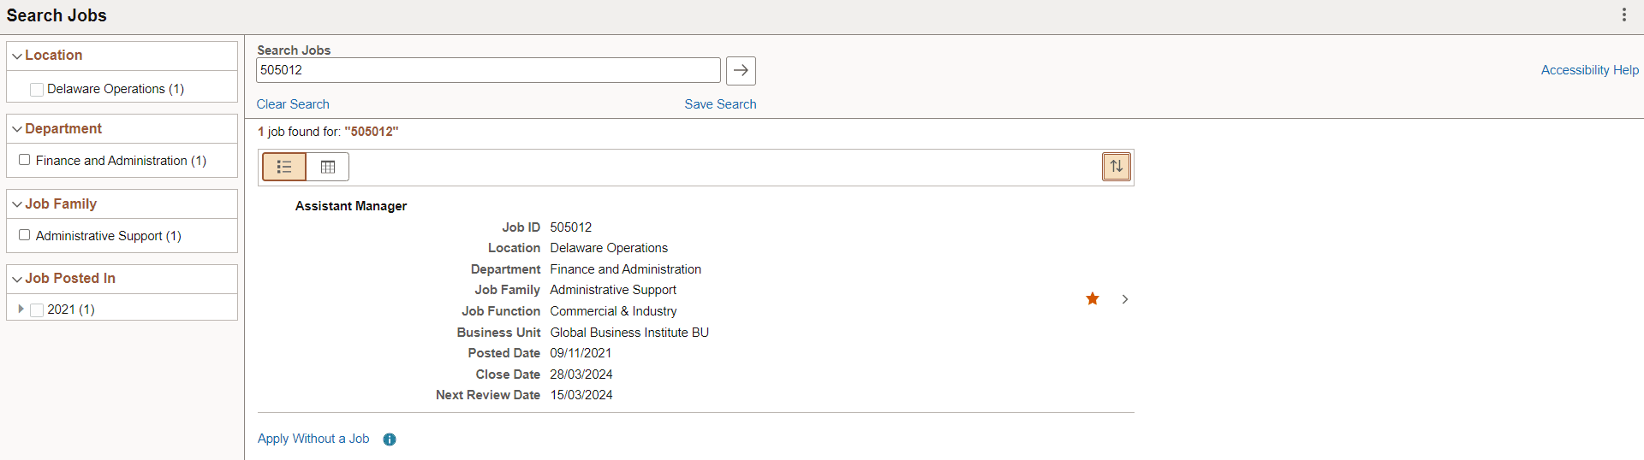Click the Save Search link
The width and height of the screenshot is (1644, 460).
pos(720,104)
